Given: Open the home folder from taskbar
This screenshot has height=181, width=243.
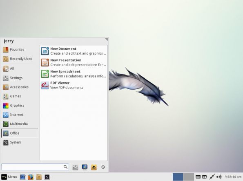Looking at the screenshot, I should [x=39, y=177].
